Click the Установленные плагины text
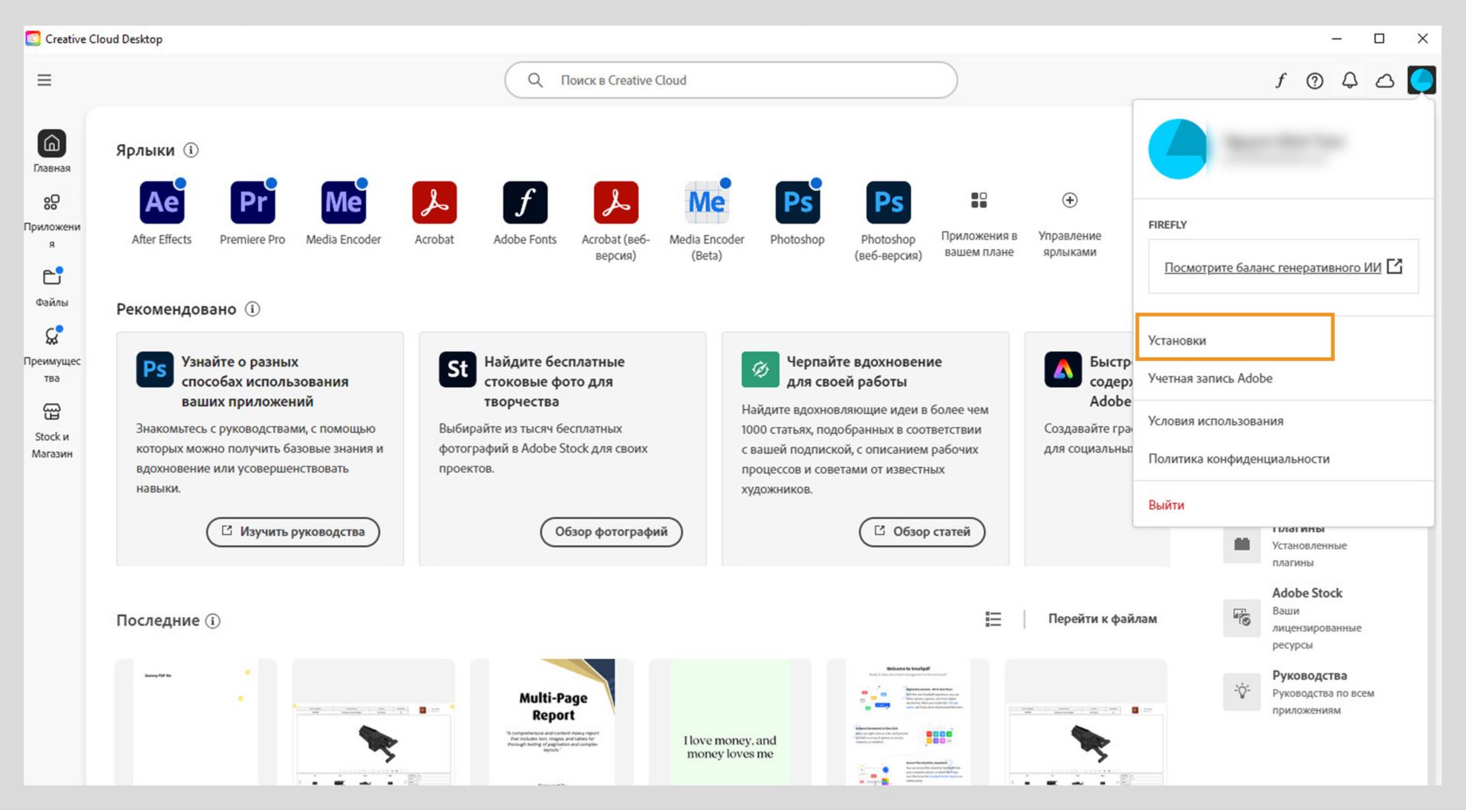 coord(1309,554)
